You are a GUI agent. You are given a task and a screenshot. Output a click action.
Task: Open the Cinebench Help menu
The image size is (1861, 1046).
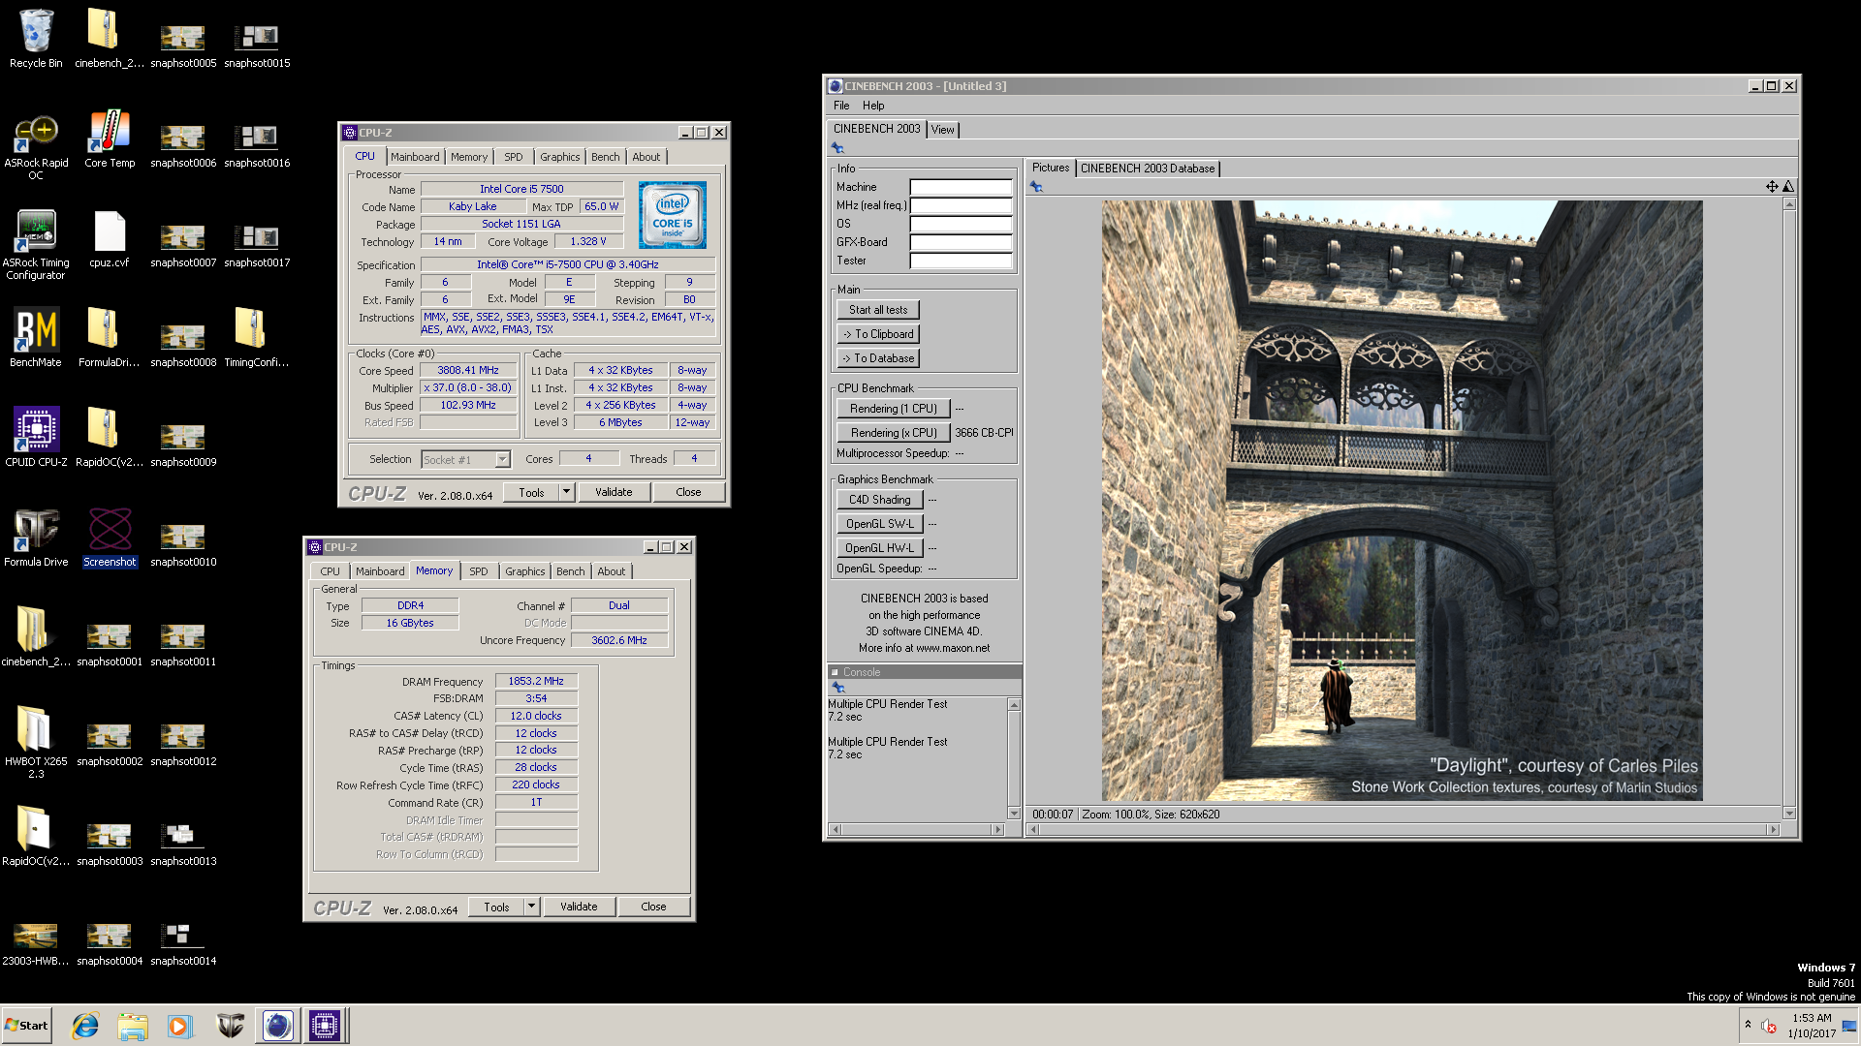pos(873,106)
